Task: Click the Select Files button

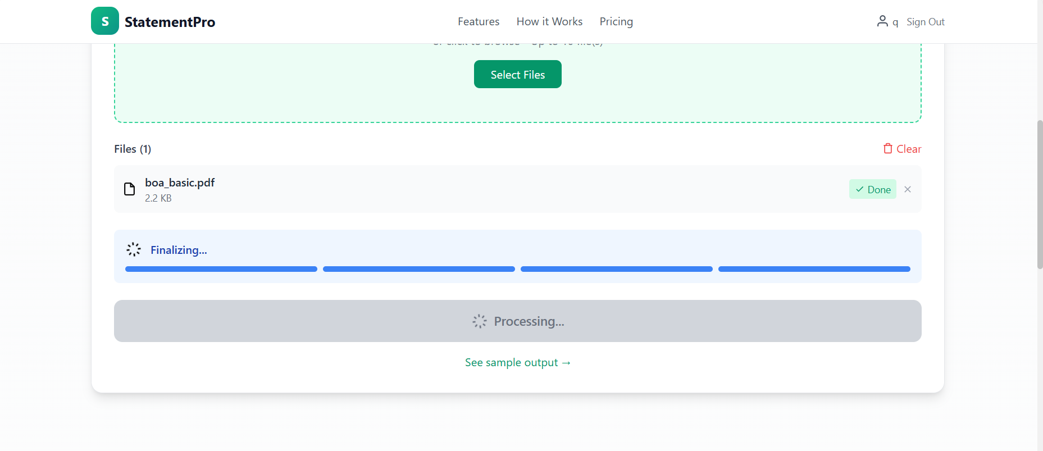Action: tap(517, 74)
